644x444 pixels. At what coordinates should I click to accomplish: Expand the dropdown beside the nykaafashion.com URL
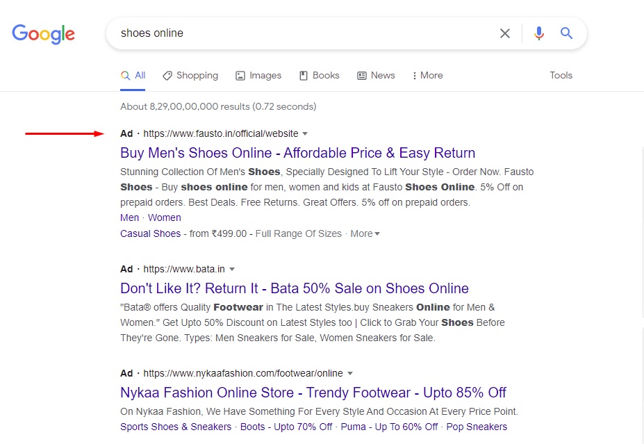pos(350,373)
